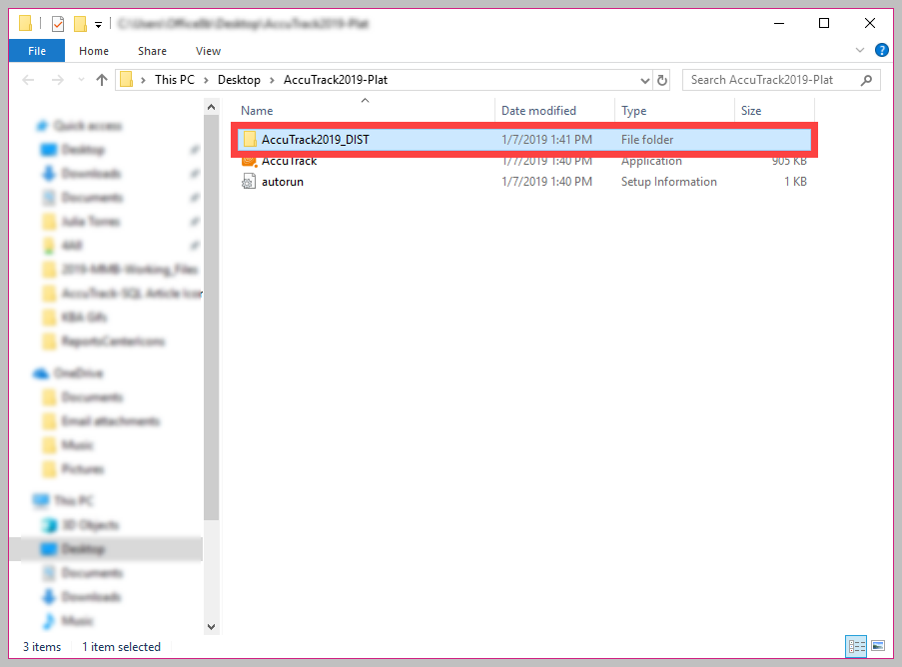Click the OneDrive cloud icon in sidebar
Viewport: 902px width, 667px height.
[x=40, y=373]
